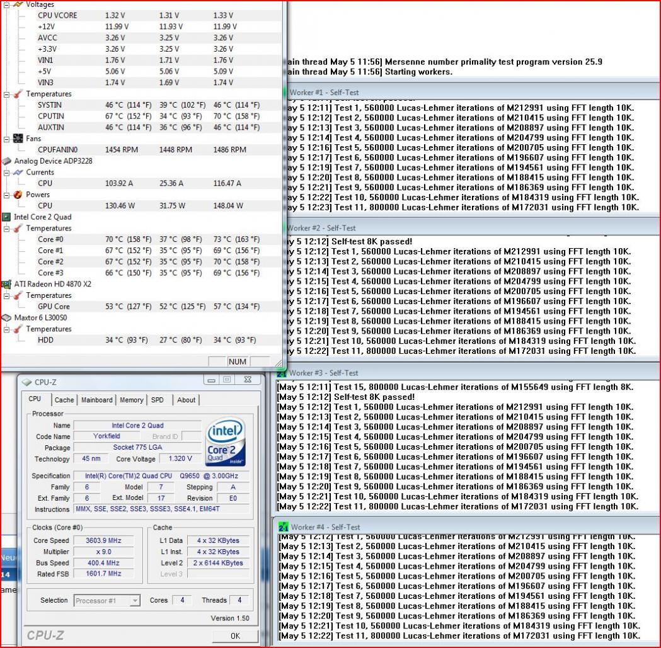This screenshot has height=648, width=661.
Task: Click the Level 2 cache value 2 x 6144 KBytes
Action: (x=218, y=563)
